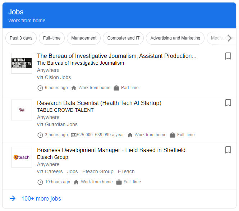
Task: Click the house icon in the Bureau job row
Action: (x=74, y=88)
